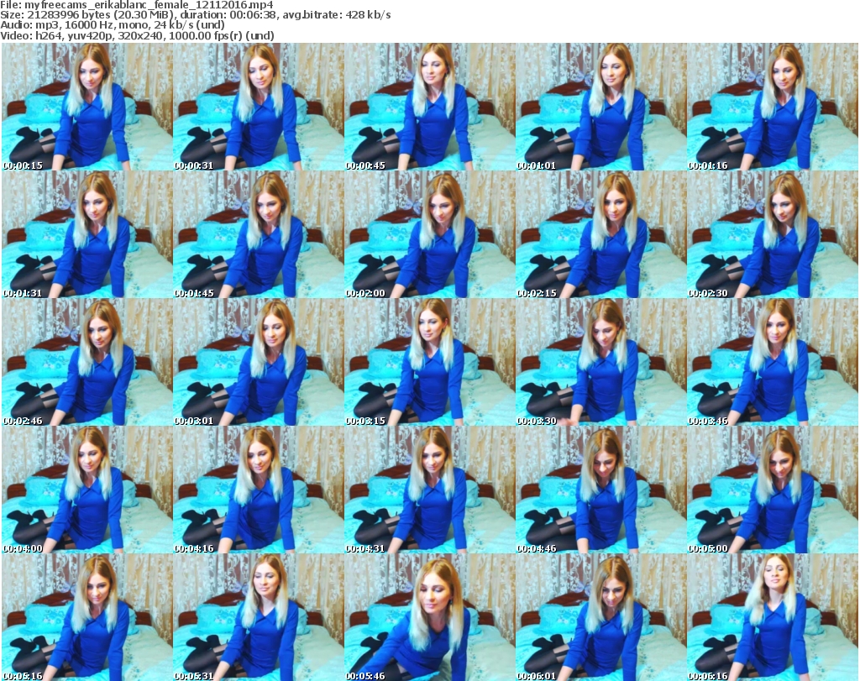This screenshot has height=681, width=860.
Task: Choose the close-up frame at 00:05:46
Action: [429, 617]
